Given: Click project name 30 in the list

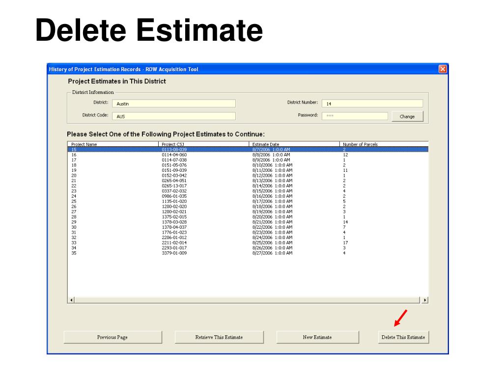Looking at the screenshot, I should point(74,227).
